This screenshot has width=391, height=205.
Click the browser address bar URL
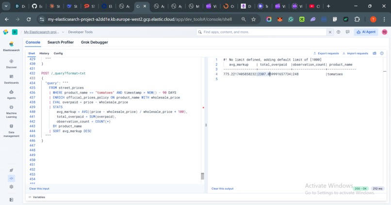(x=140, y=19)
